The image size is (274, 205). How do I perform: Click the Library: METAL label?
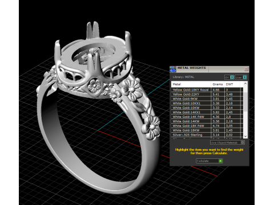point(183,77)
